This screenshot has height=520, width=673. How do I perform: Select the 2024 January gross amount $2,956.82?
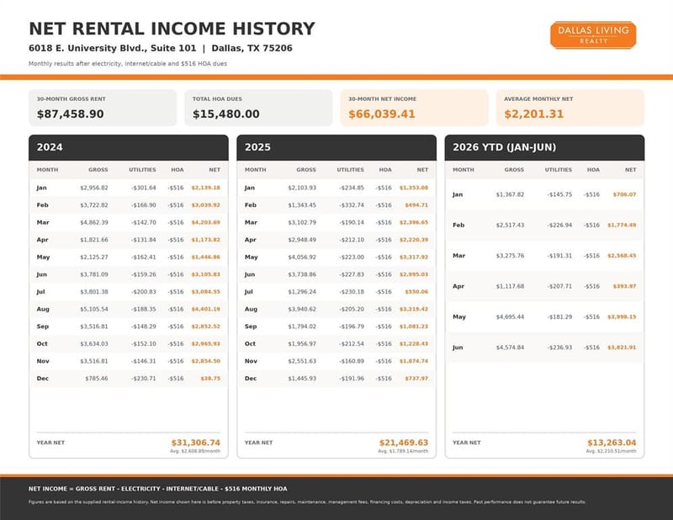tap(94, 188)
